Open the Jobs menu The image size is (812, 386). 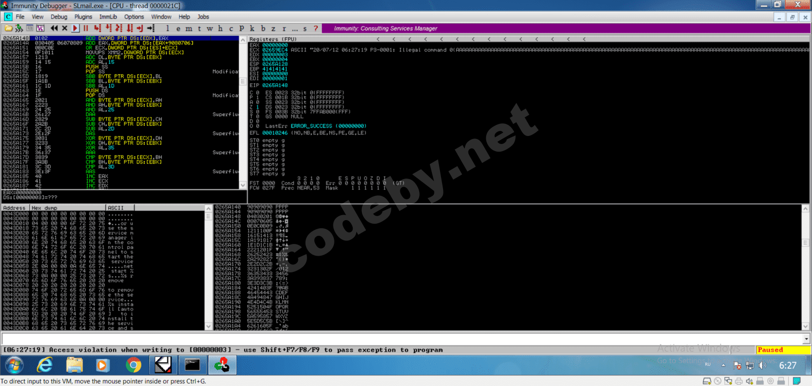[x=203, y=17]
